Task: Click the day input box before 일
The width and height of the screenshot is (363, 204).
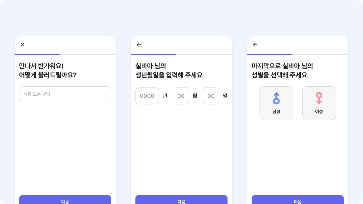Action: pos(211,96)
